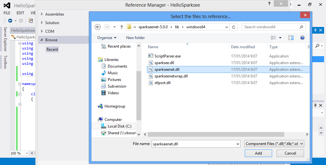Screen dimensions: 326x165
Task: Select sparkseenetwrap.dll file
Action: tap(171, 76)
